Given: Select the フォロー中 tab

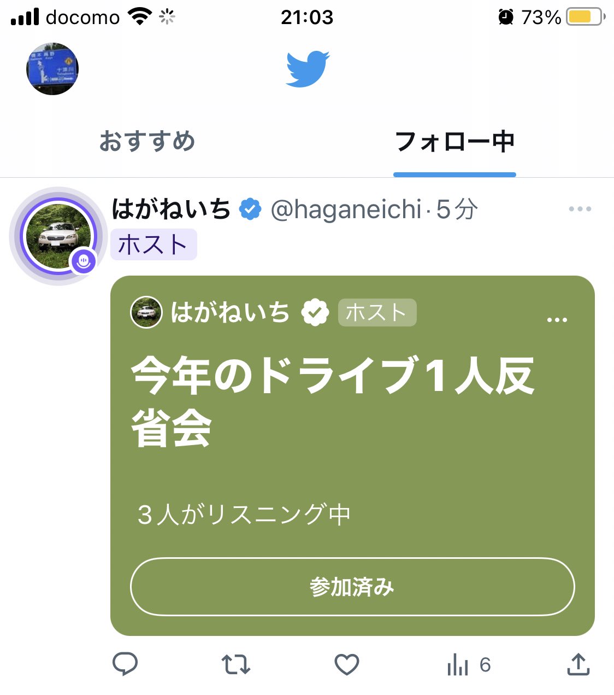Looking at the screenshot, I should click(x=454, y=141).
